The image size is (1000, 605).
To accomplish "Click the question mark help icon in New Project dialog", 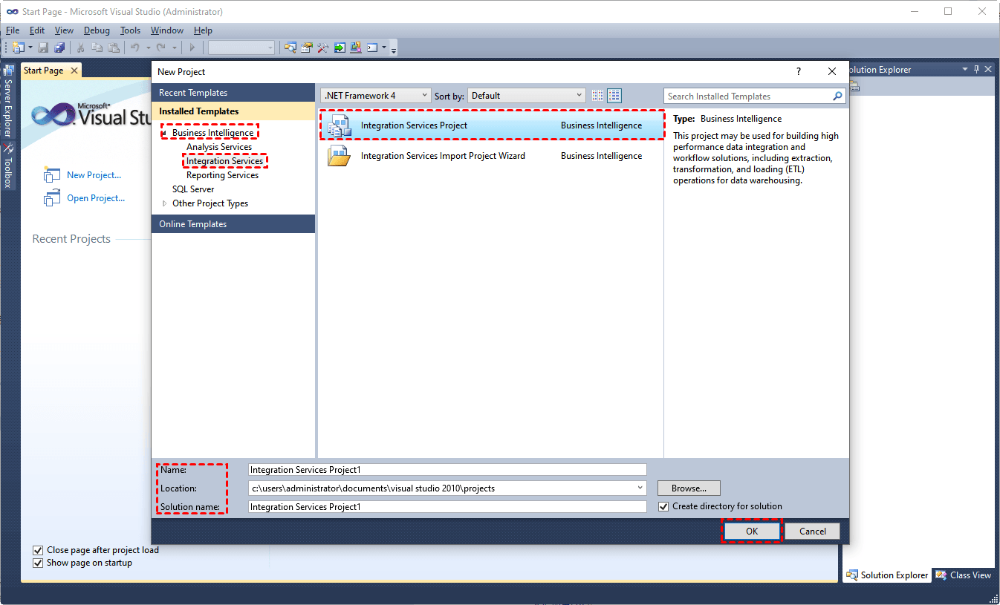I will (x=799, y=71).
